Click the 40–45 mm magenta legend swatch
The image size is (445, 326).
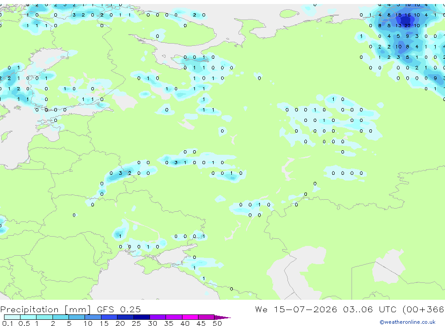click(190, 317)
